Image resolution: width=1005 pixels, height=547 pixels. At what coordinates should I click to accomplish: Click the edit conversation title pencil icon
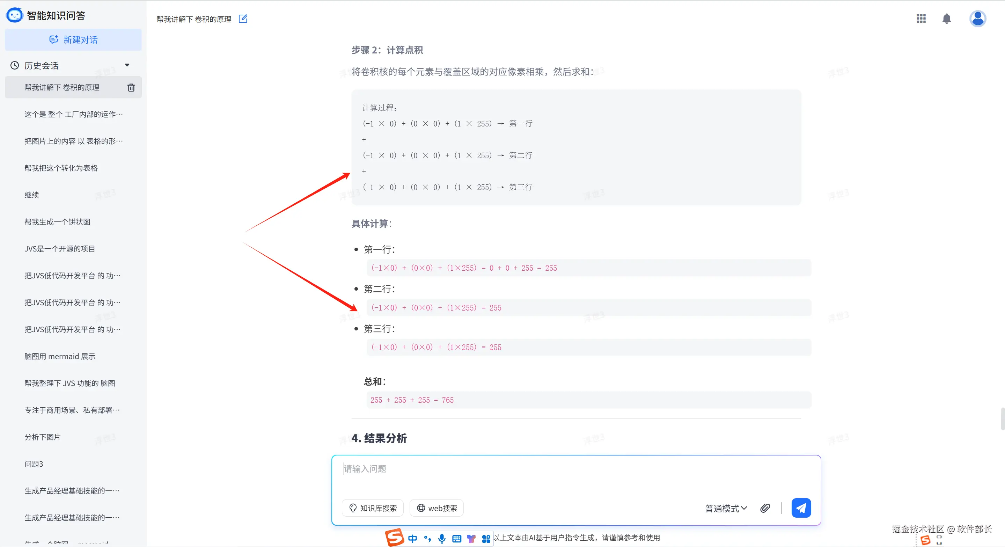(x=243, y=19)
